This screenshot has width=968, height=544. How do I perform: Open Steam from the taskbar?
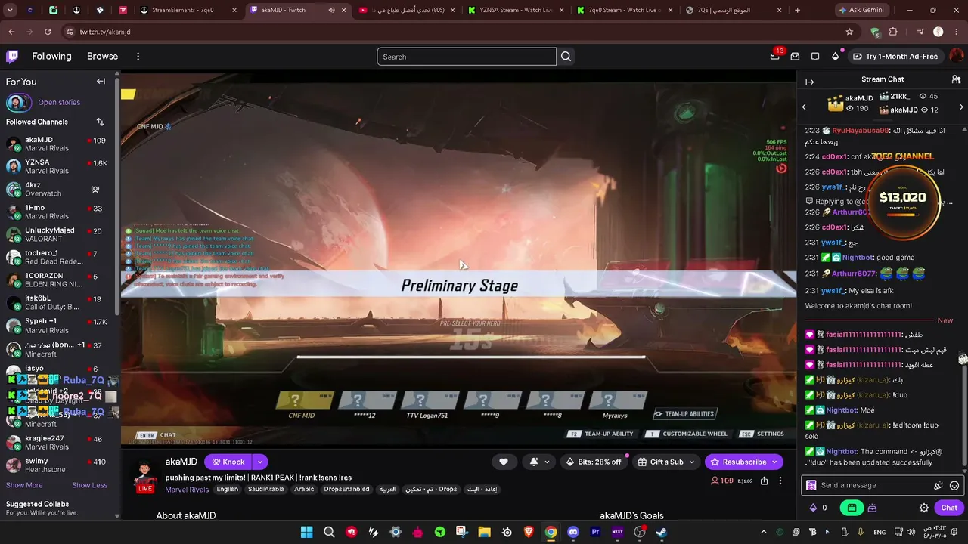click(x=661, y=532)
